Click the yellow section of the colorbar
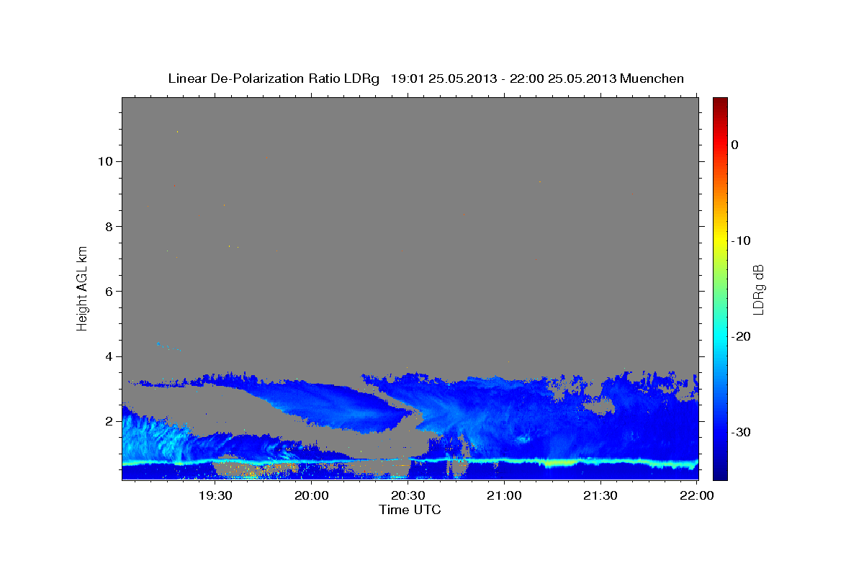Viewport: 864px width, 576px height. pyautogui.click(x=720, y=238)
